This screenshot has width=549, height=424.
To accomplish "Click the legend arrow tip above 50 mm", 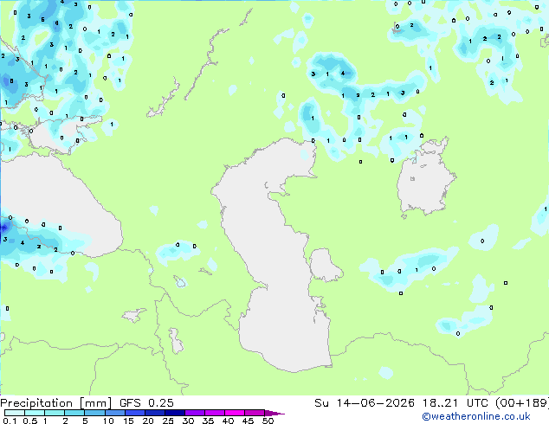I will 274,413.
